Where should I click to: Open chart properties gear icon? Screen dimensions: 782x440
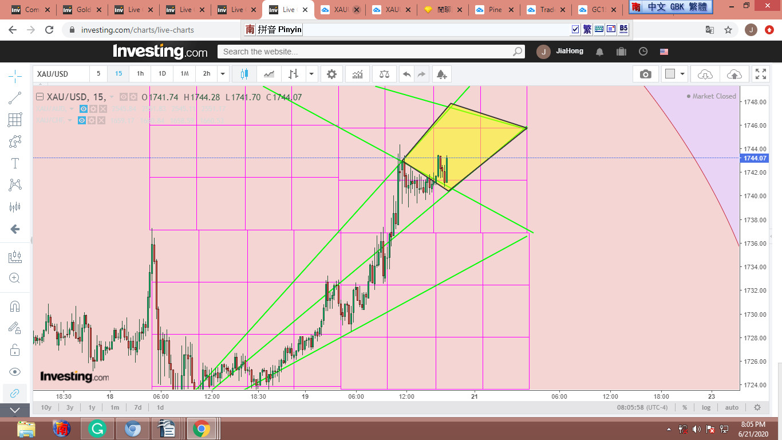point(331,74)
